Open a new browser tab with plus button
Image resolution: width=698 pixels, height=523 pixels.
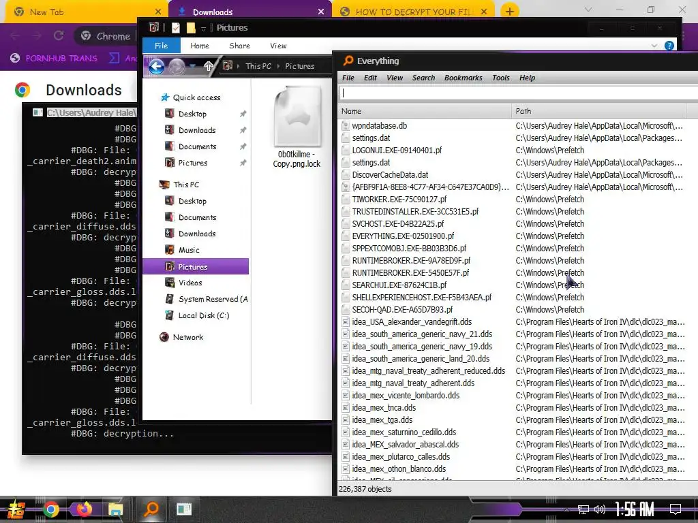(510, 11)
